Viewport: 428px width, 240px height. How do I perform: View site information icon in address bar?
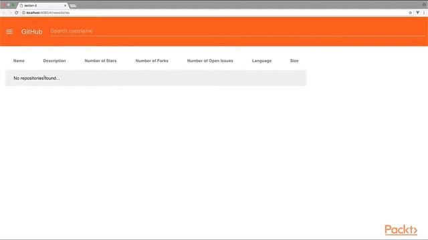(23, 13)
